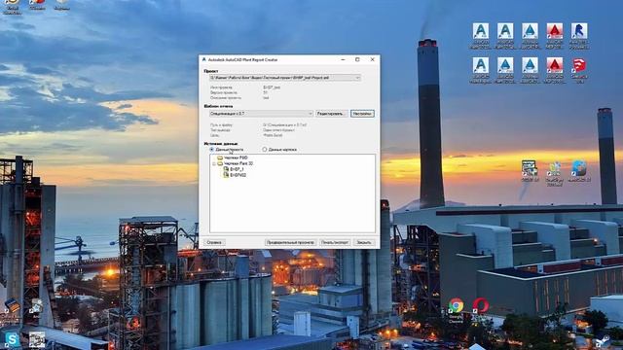
Task: Click the empty area of the drawings tree list
Action: (x=292, y=206)
